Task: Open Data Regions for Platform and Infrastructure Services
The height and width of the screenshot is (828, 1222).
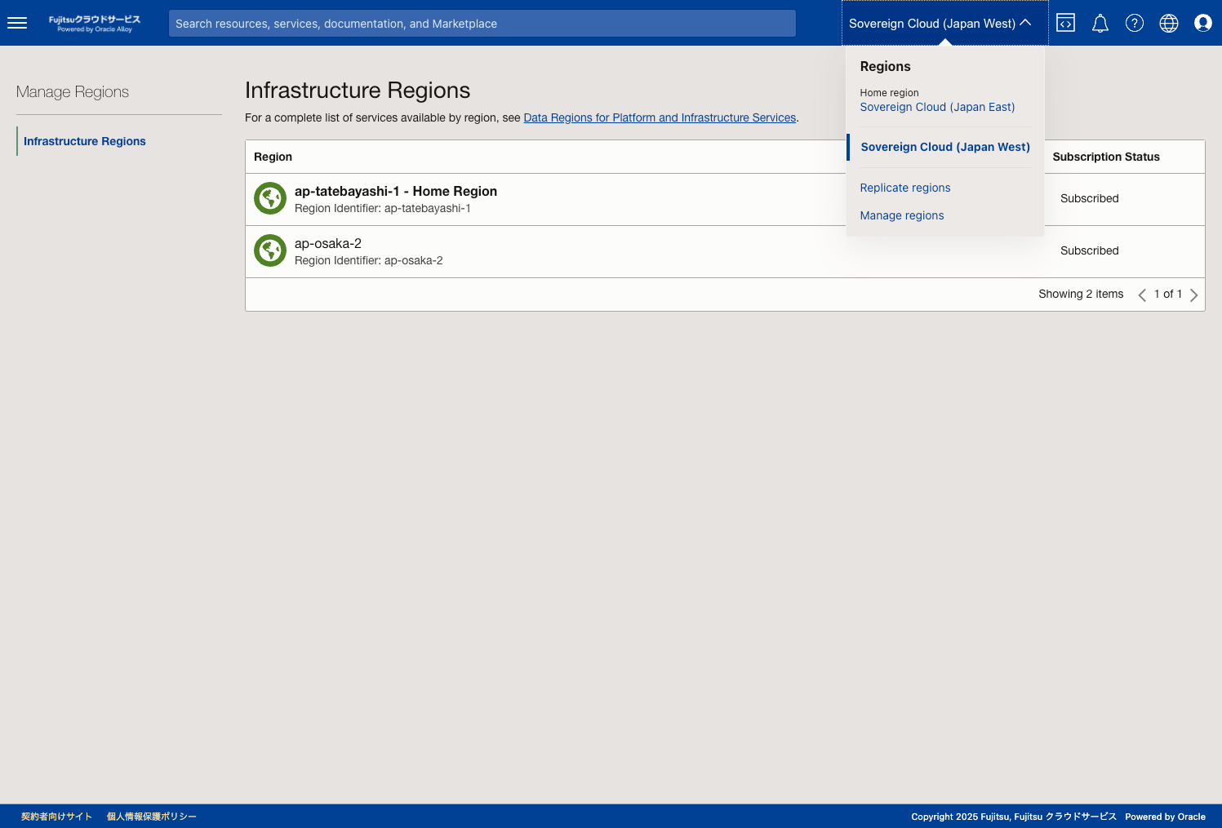Action: (x=660, y=117)
